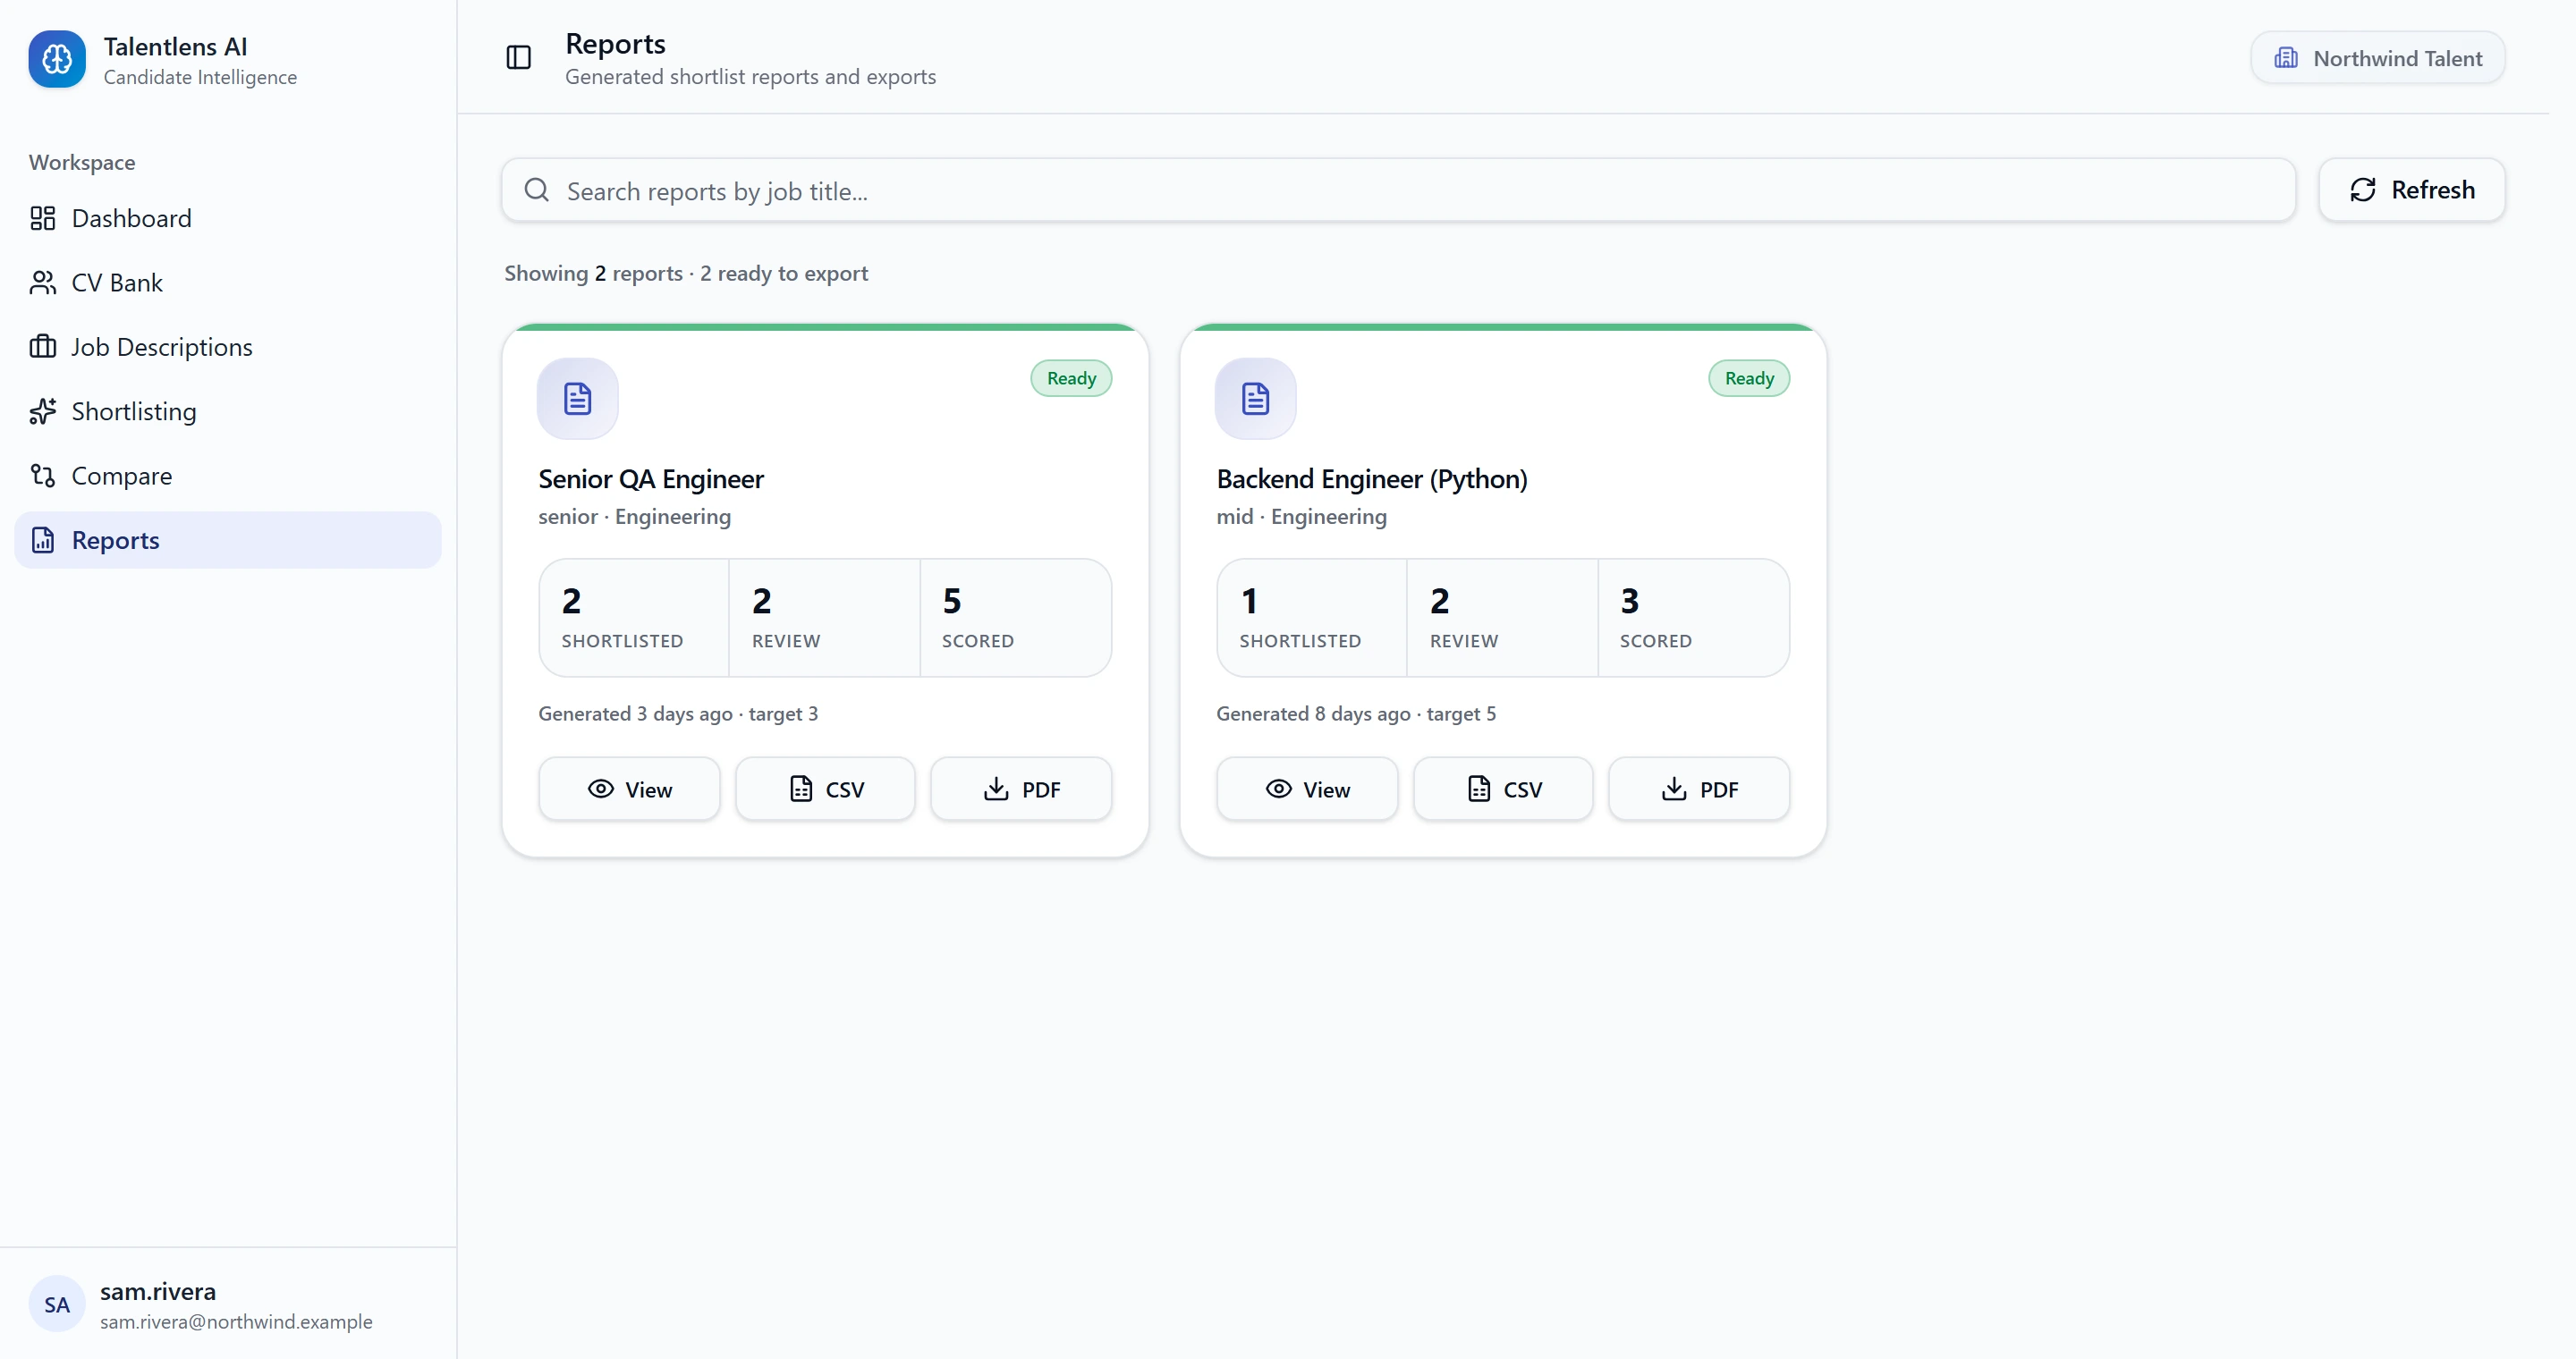This screenshot has height=1359, width=2576.
Task: Click Ready badge on Senior QA Engineer card
Action: point(1071,379)
